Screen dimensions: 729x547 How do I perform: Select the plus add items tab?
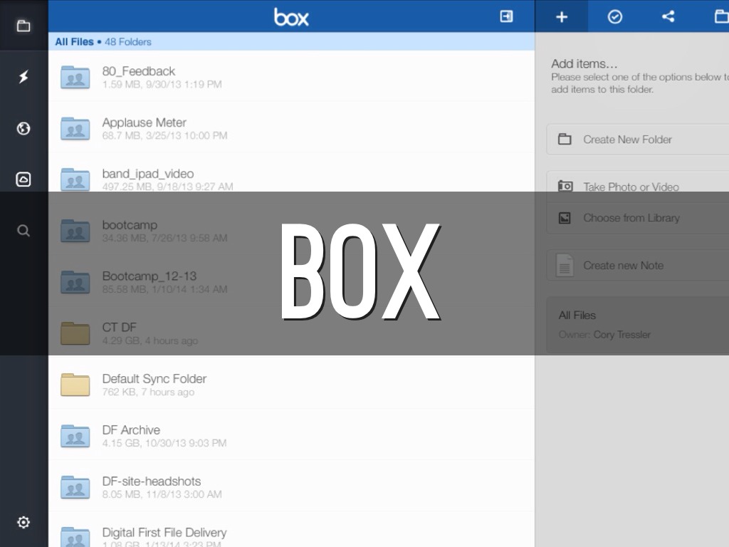click(x=562, y=16)
